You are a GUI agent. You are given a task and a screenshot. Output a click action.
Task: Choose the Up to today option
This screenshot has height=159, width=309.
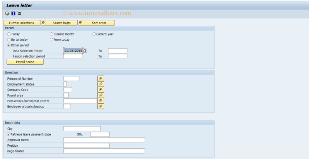pyautogui.click(x=8, y=40)
